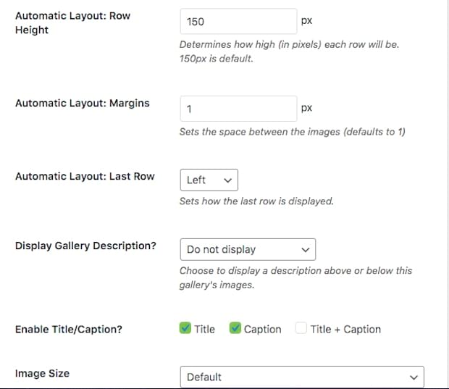
Task: Click the Image Size setting label
Action: [x=42, y=373]
